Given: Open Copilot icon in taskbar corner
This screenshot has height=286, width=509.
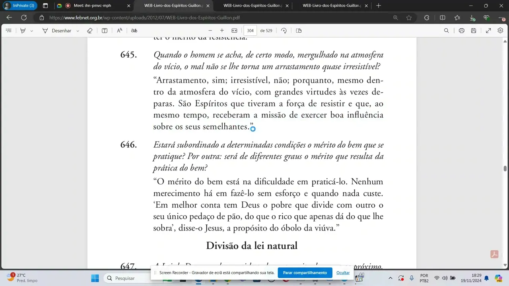Looking at the screenshot, I should (x=498, y=278).
